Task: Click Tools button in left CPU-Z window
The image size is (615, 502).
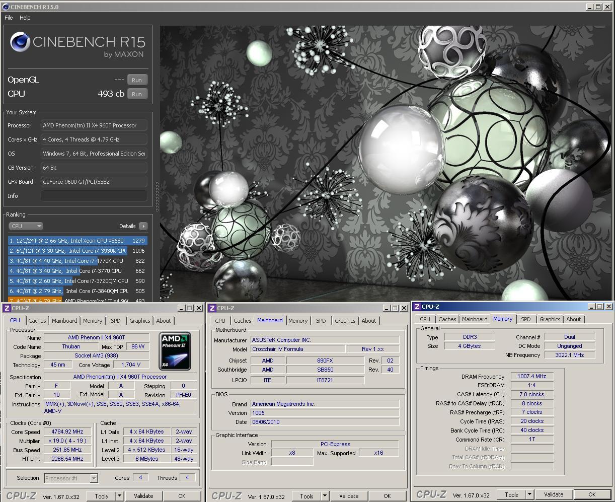Action: click(101, 496)
